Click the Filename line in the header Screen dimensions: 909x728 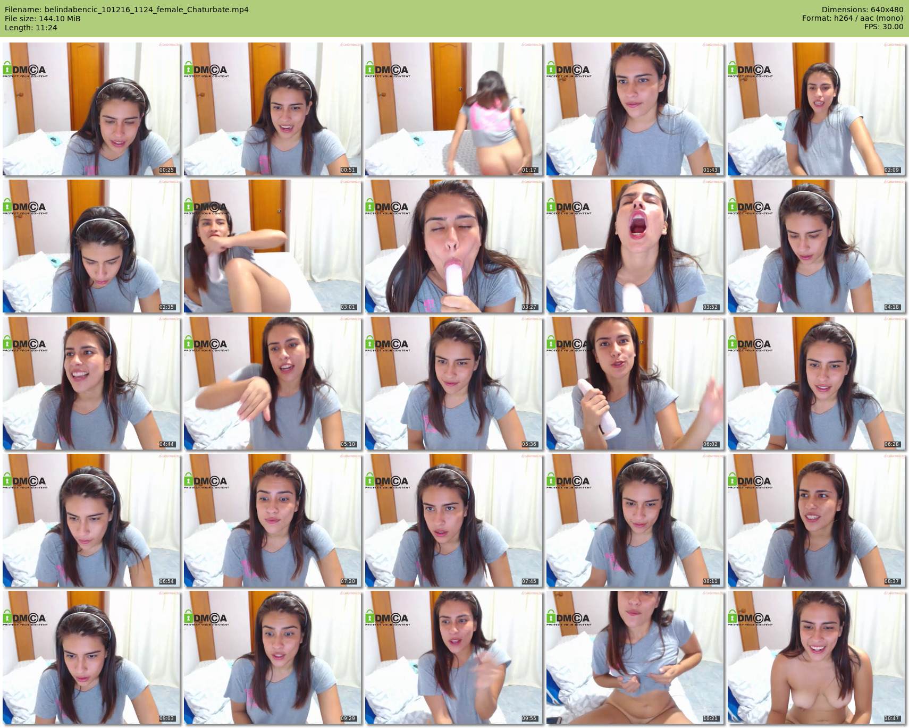click(x=127, y=10)
